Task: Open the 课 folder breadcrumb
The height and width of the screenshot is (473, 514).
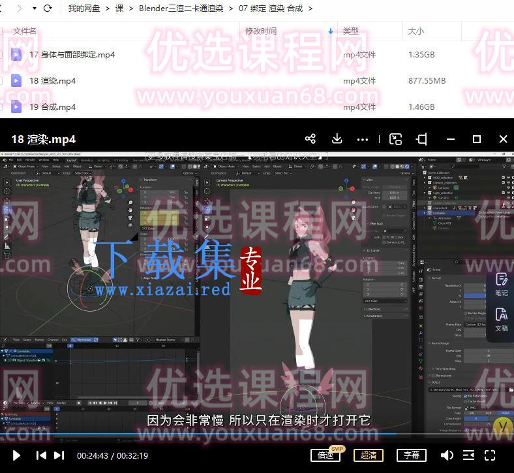Action: 119,8
